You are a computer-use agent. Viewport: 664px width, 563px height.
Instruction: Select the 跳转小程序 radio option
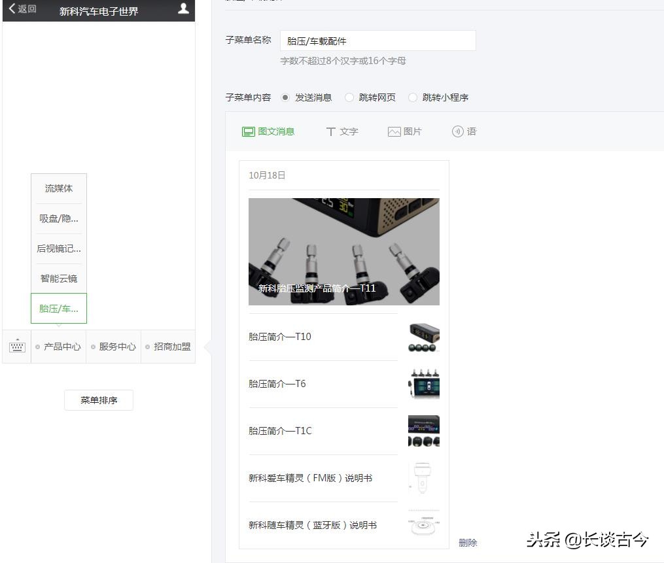(x=412, y=97)
